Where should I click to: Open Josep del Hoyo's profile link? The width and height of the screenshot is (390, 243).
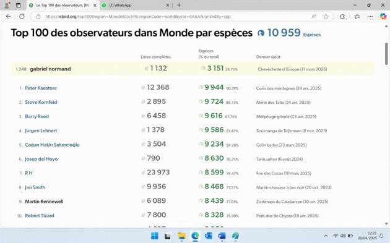(41, 159)
